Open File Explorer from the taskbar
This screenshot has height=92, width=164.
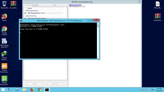coord(25,90)
